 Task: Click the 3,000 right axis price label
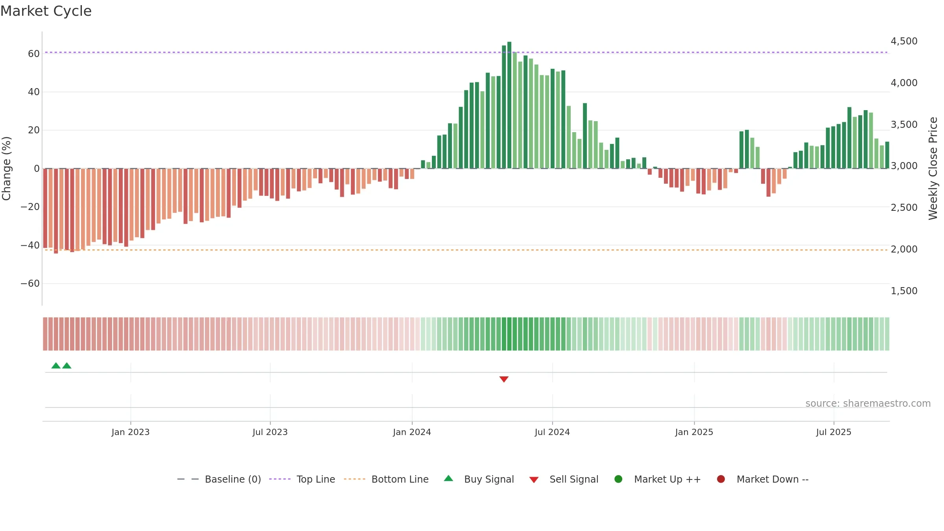904,166
